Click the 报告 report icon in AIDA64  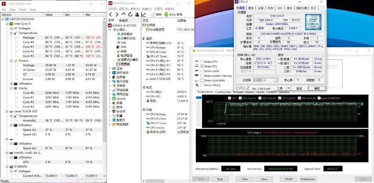coord(153,14)
